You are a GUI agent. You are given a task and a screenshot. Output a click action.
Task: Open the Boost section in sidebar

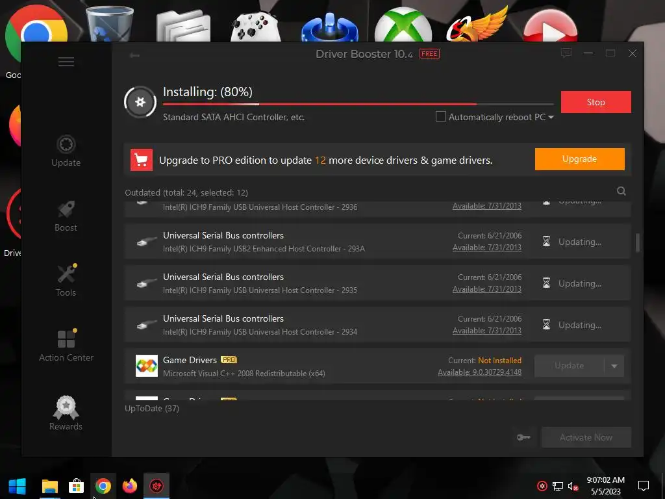[x=66, y=216]
